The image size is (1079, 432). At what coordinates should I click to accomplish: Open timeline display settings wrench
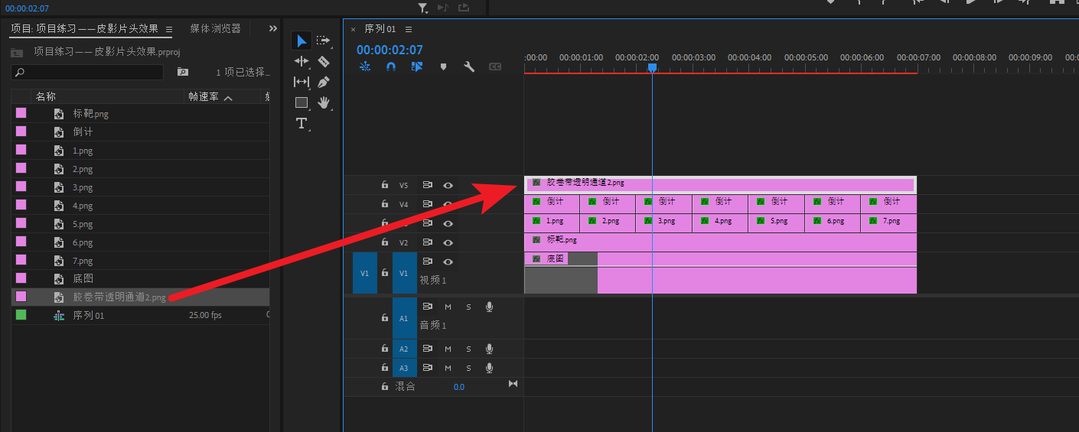coord(469,67)
